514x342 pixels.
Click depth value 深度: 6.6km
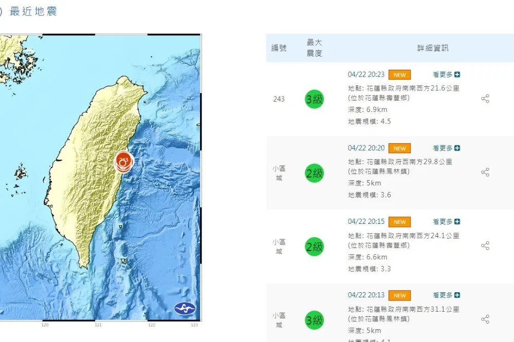pyautogui.click(x=368, y=257)
